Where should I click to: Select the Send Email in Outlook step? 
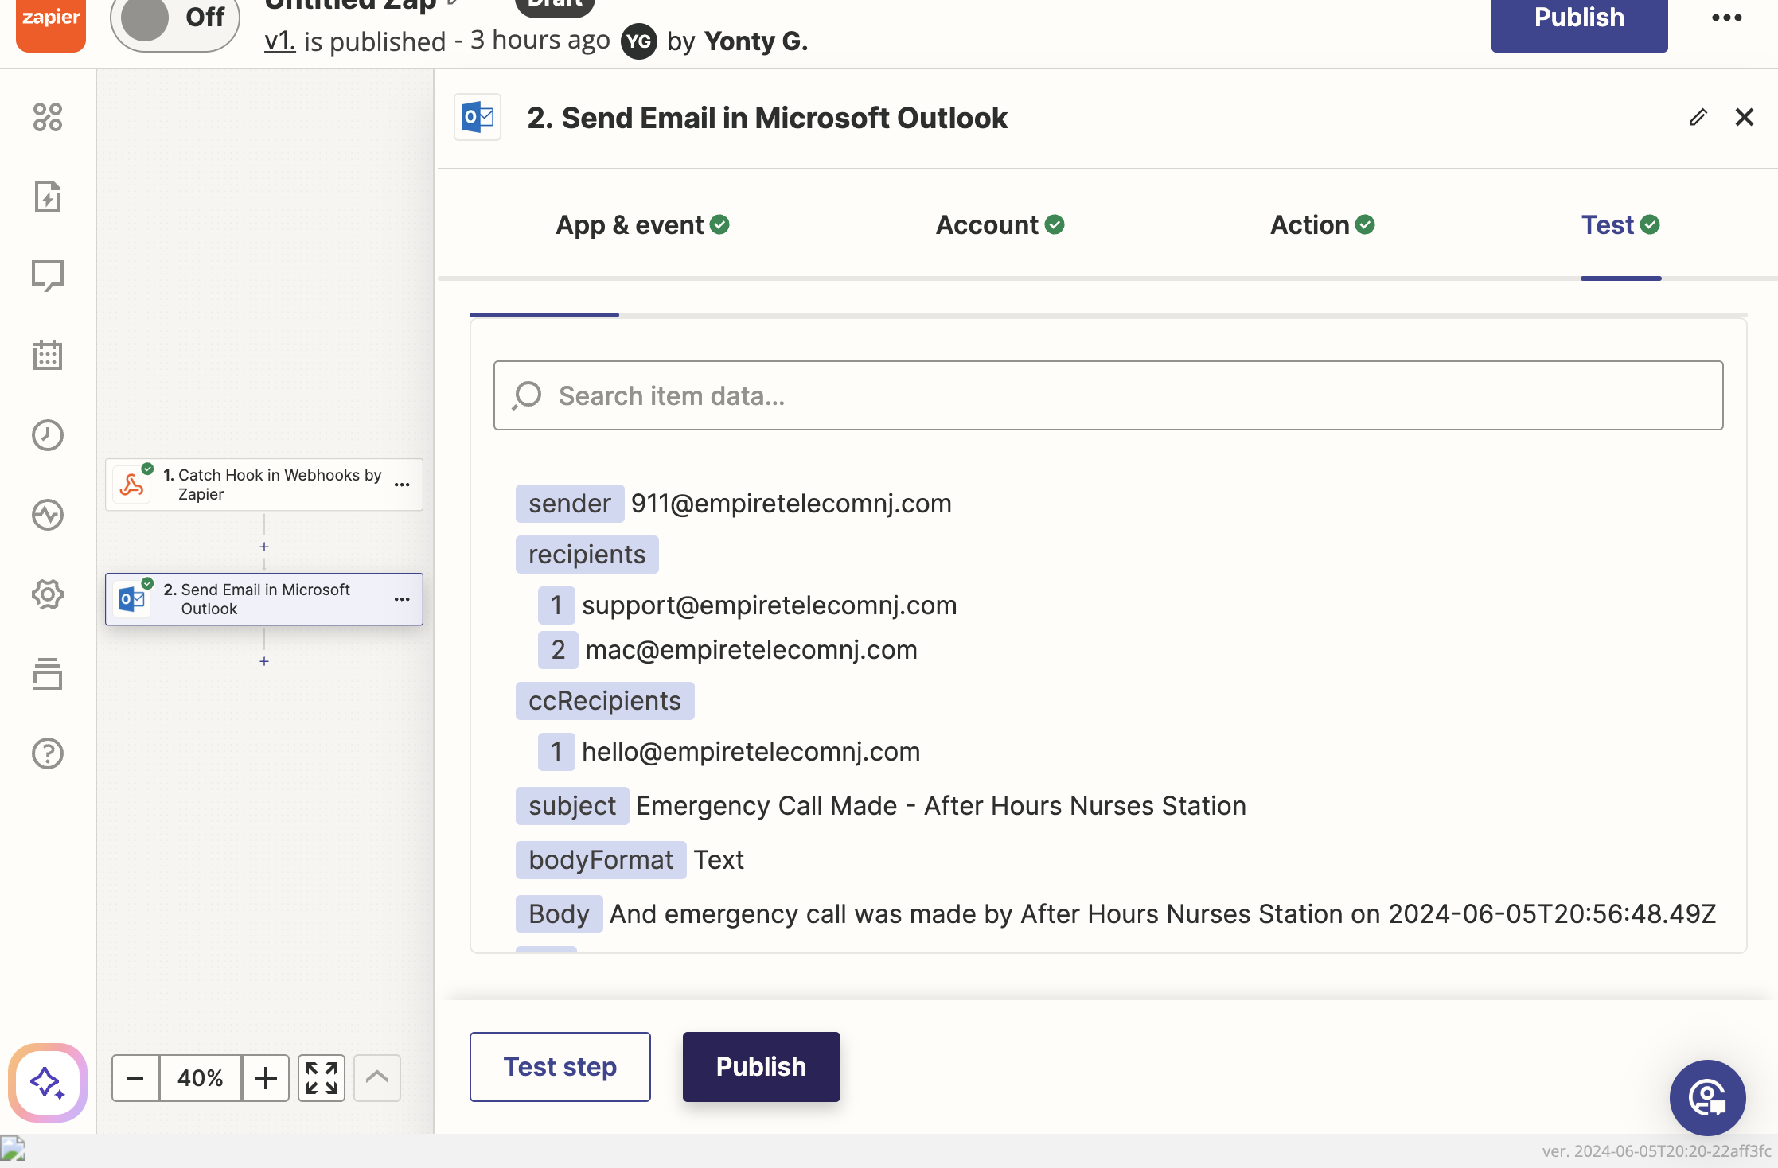coord(264,599)
